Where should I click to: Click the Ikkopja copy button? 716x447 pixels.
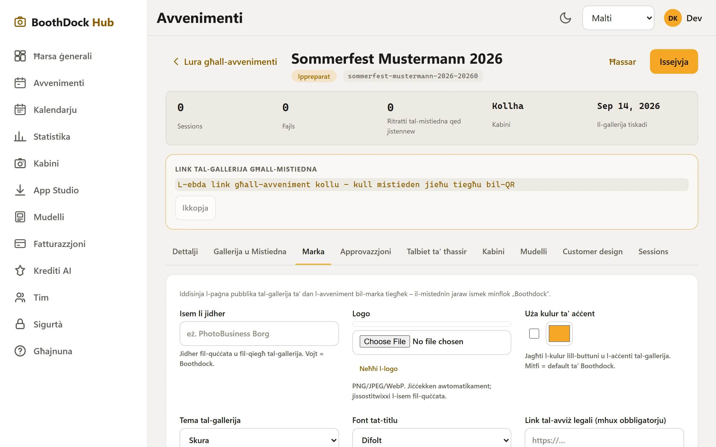(195, 208)
